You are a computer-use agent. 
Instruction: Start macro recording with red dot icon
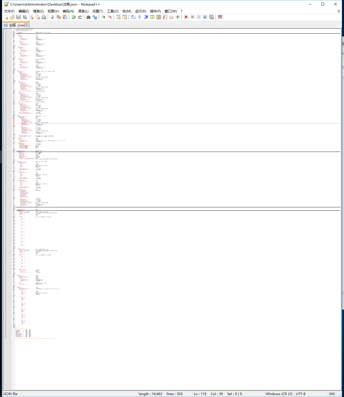coord(186,17)
